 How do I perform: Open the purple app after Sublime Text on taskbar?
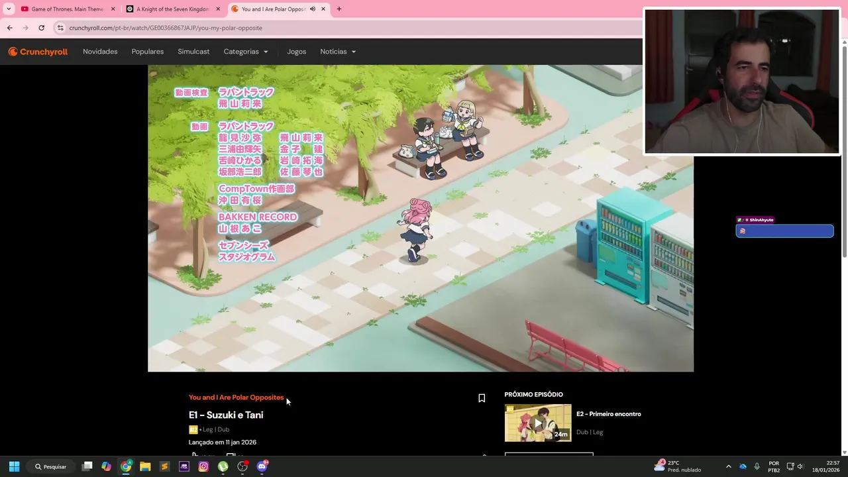[184, 466]
